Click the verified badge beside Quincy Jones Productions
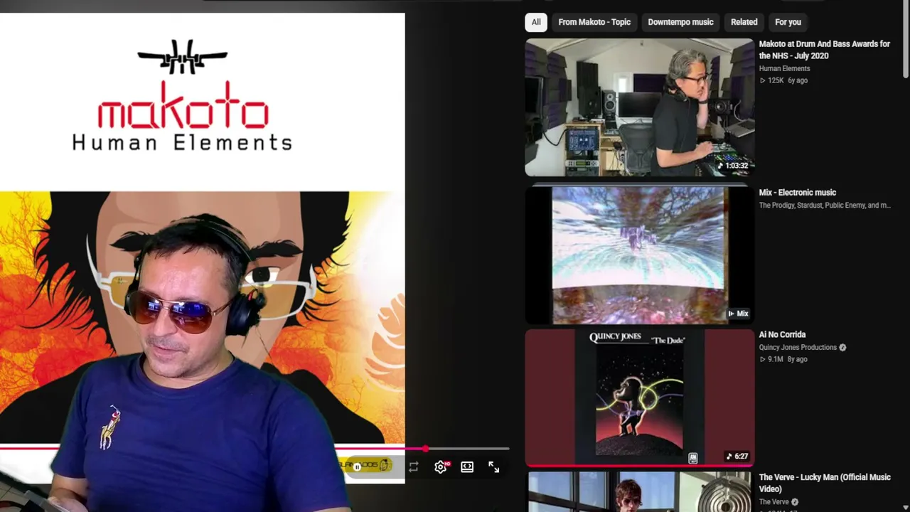 [842, 348]
